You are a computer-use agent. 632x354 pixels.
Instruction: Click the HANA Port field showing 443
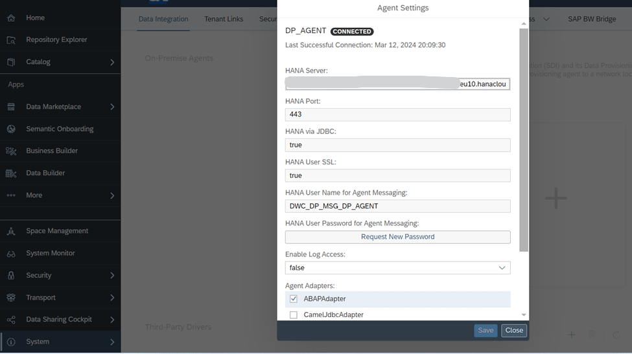[398, 115]
